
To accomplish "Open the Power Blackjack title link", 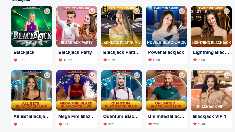I will click(166, 52).
